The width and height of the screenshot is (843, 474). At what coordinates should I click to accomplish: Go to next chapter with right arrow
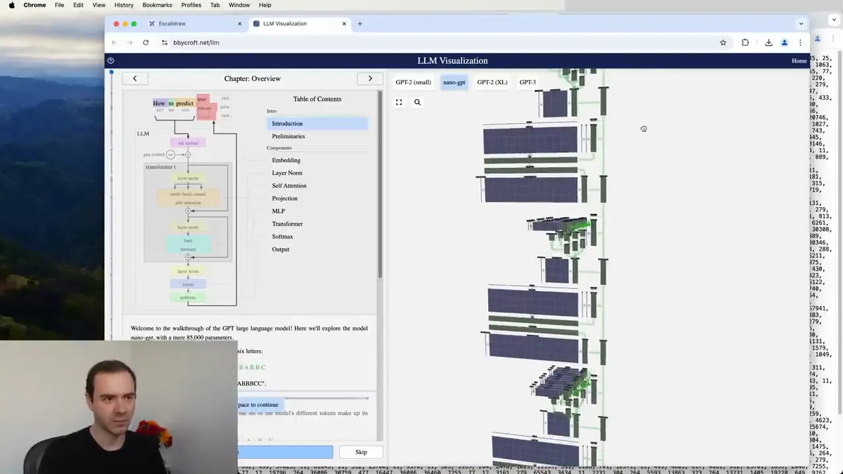(x=370, y=78)
